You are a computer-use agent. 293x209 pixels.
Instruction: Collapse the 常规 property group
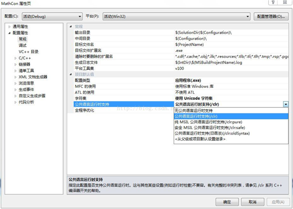70,26
